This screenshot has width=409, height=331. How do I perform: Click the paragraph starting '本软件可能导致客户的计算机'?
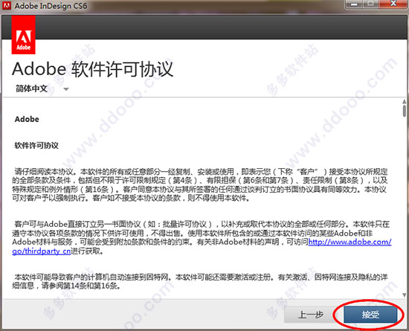[200, 281]
